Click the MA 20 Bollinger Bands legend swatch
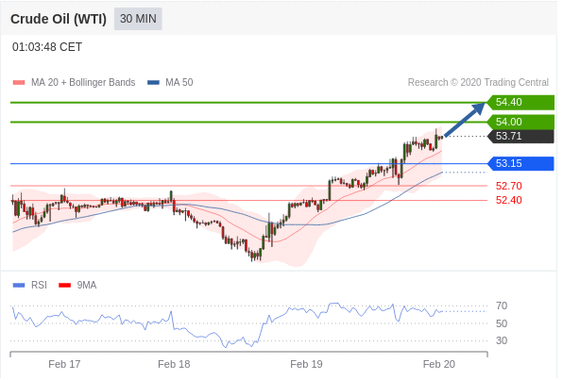This screenshot has height=380, width=563. pos(19,83)
